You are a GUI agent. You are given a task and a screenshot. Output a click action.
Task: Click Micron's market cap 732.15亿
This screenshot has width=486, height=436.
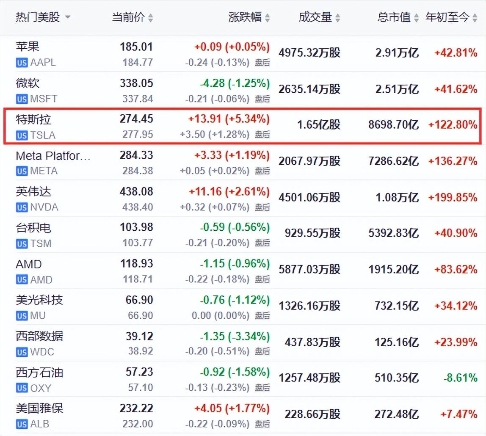coord(397,306)
